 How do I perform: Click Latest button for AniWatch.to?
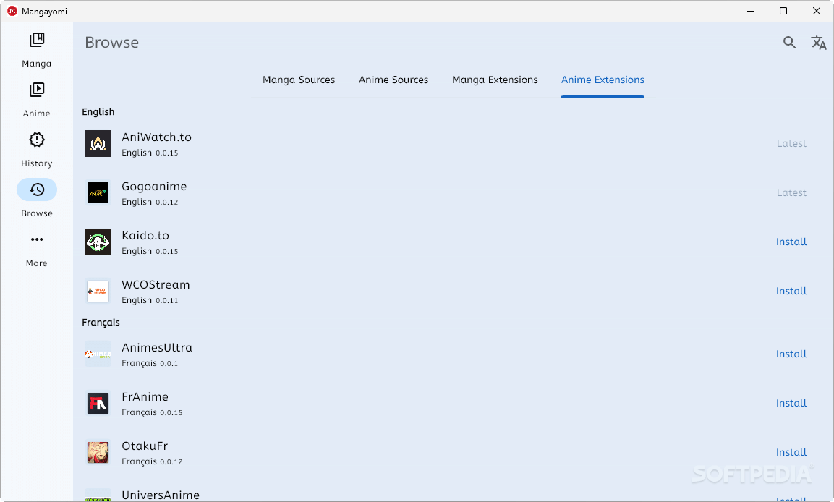[791, 143]
